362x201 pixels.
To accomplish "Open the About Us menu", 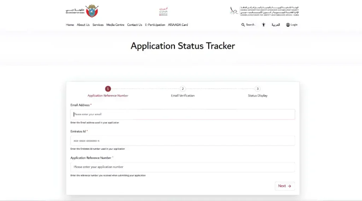I will point(83,25).
